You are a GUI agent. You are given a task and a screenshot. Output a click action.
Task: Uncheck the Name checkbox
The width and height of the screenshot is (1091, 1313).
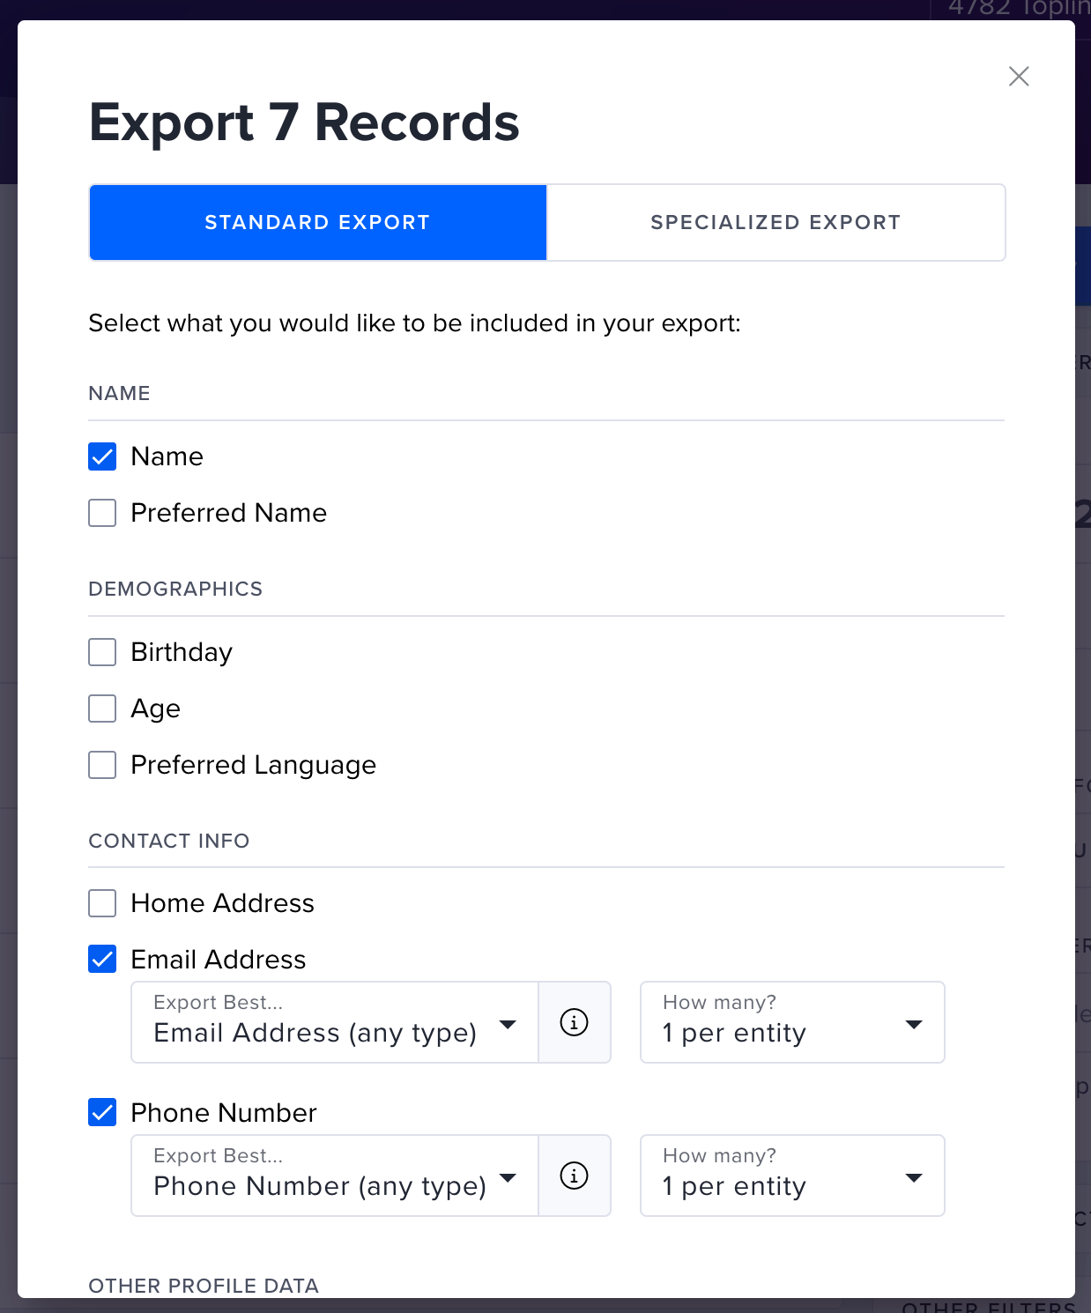click(x=102, y=456)
